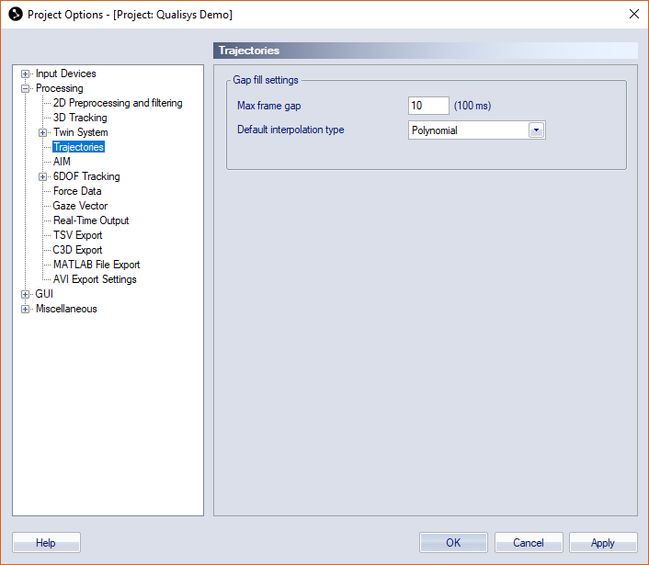Expand the GUI tree node

pyautogui.click(x=25, y=295)
